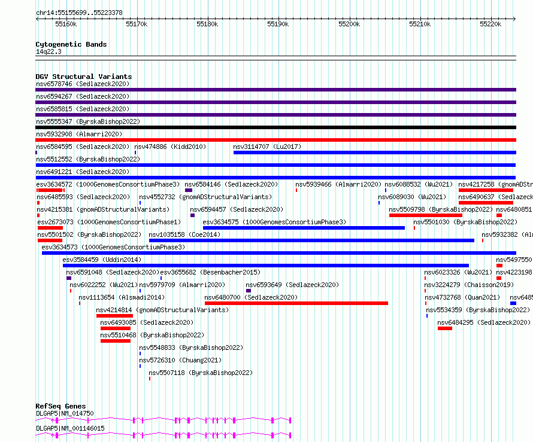Select nsv6493085 (Sedlazeck2020) label
The width and height of the screenshot is (533, 442).
147,322
